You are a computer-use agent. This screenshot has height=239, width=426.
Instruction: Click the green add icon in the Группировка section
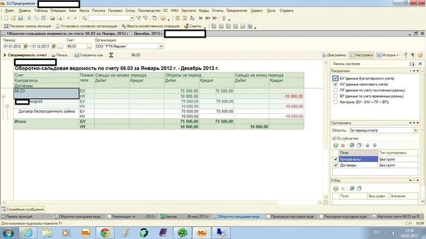pos(336,145)
